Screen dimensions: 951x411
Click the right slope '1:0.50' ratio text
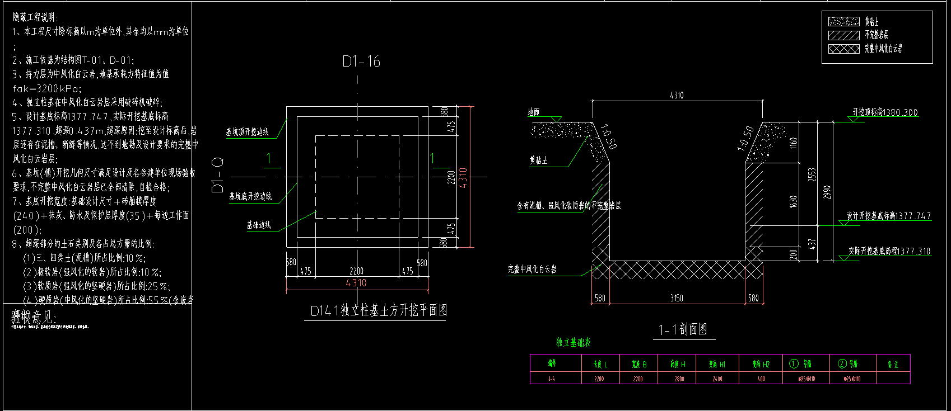[x=745, y=138]
